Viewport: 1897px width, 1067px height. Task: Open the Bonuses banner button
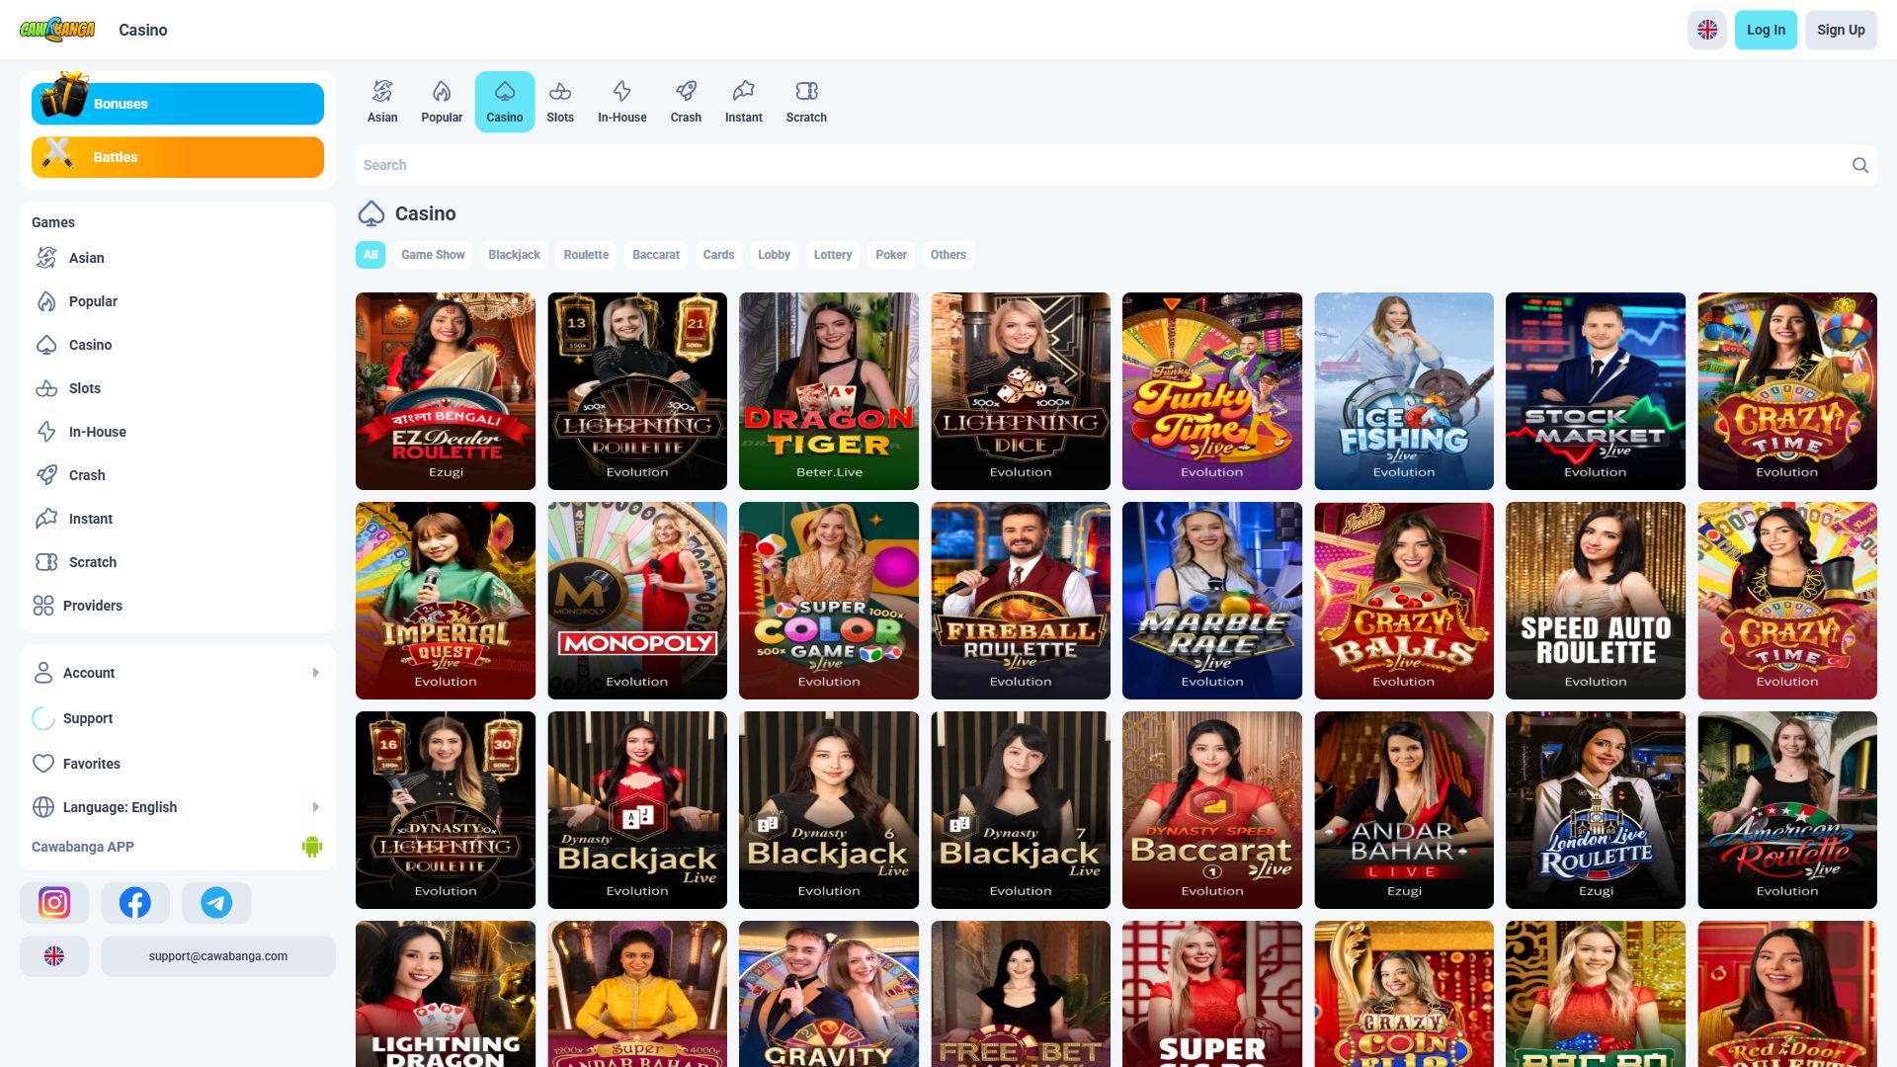pyautogui.click(x=178, y=104)
